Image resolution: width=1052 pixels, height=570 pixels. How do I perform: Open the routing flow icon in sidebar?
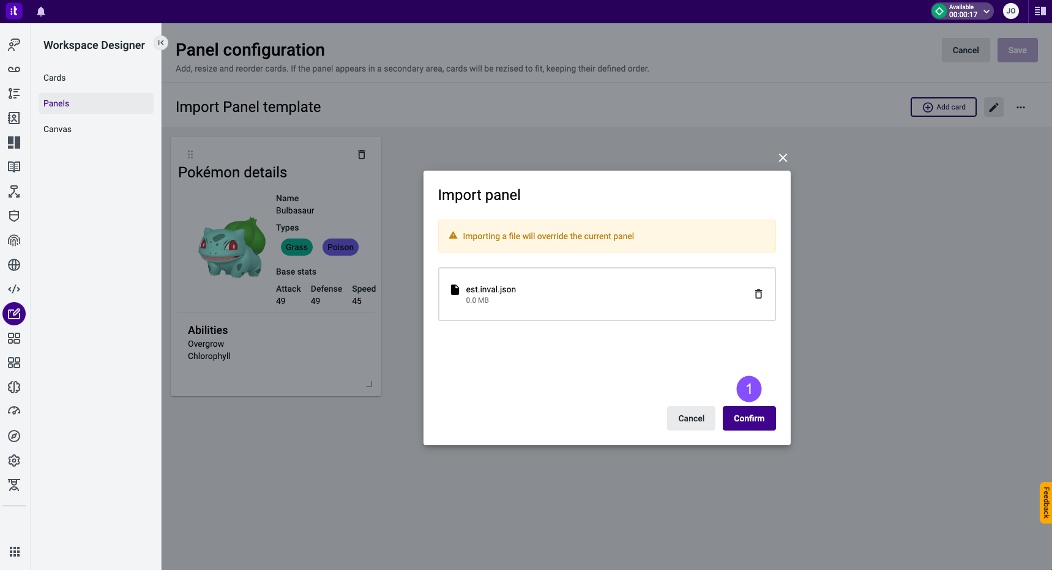coord(14,191)
